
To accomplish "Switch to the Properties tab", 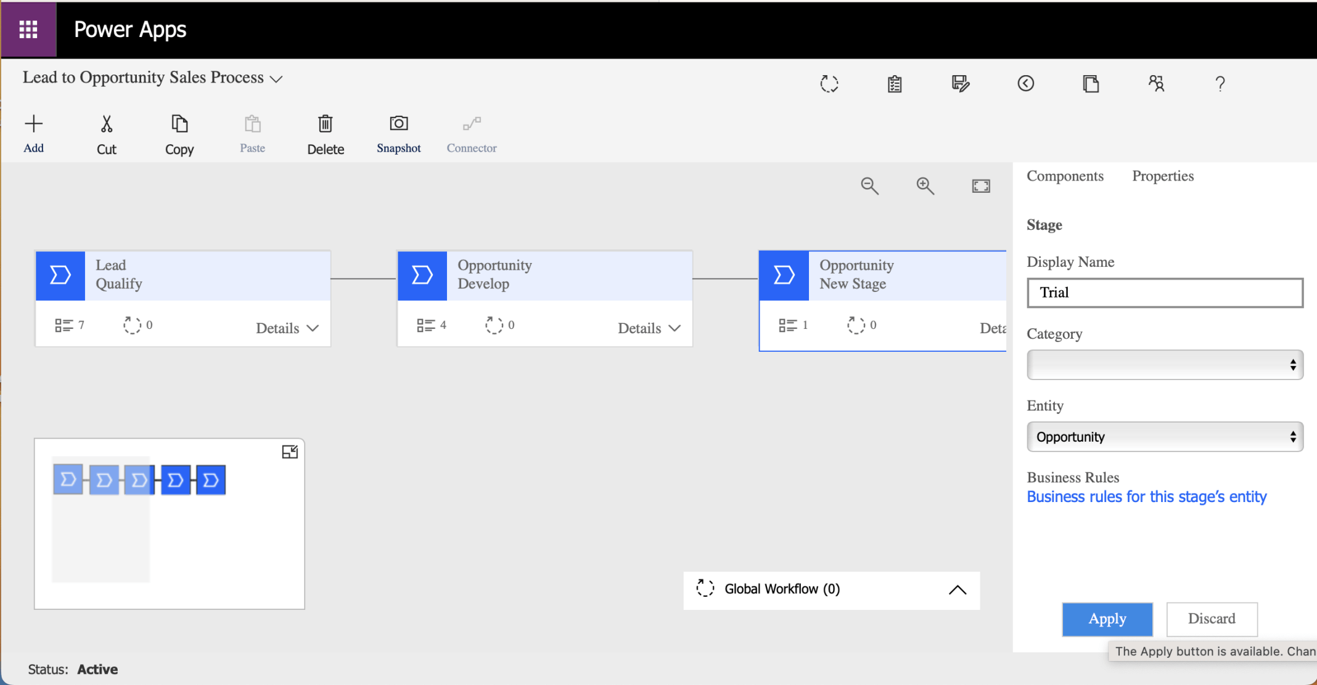I will 1163,176.
